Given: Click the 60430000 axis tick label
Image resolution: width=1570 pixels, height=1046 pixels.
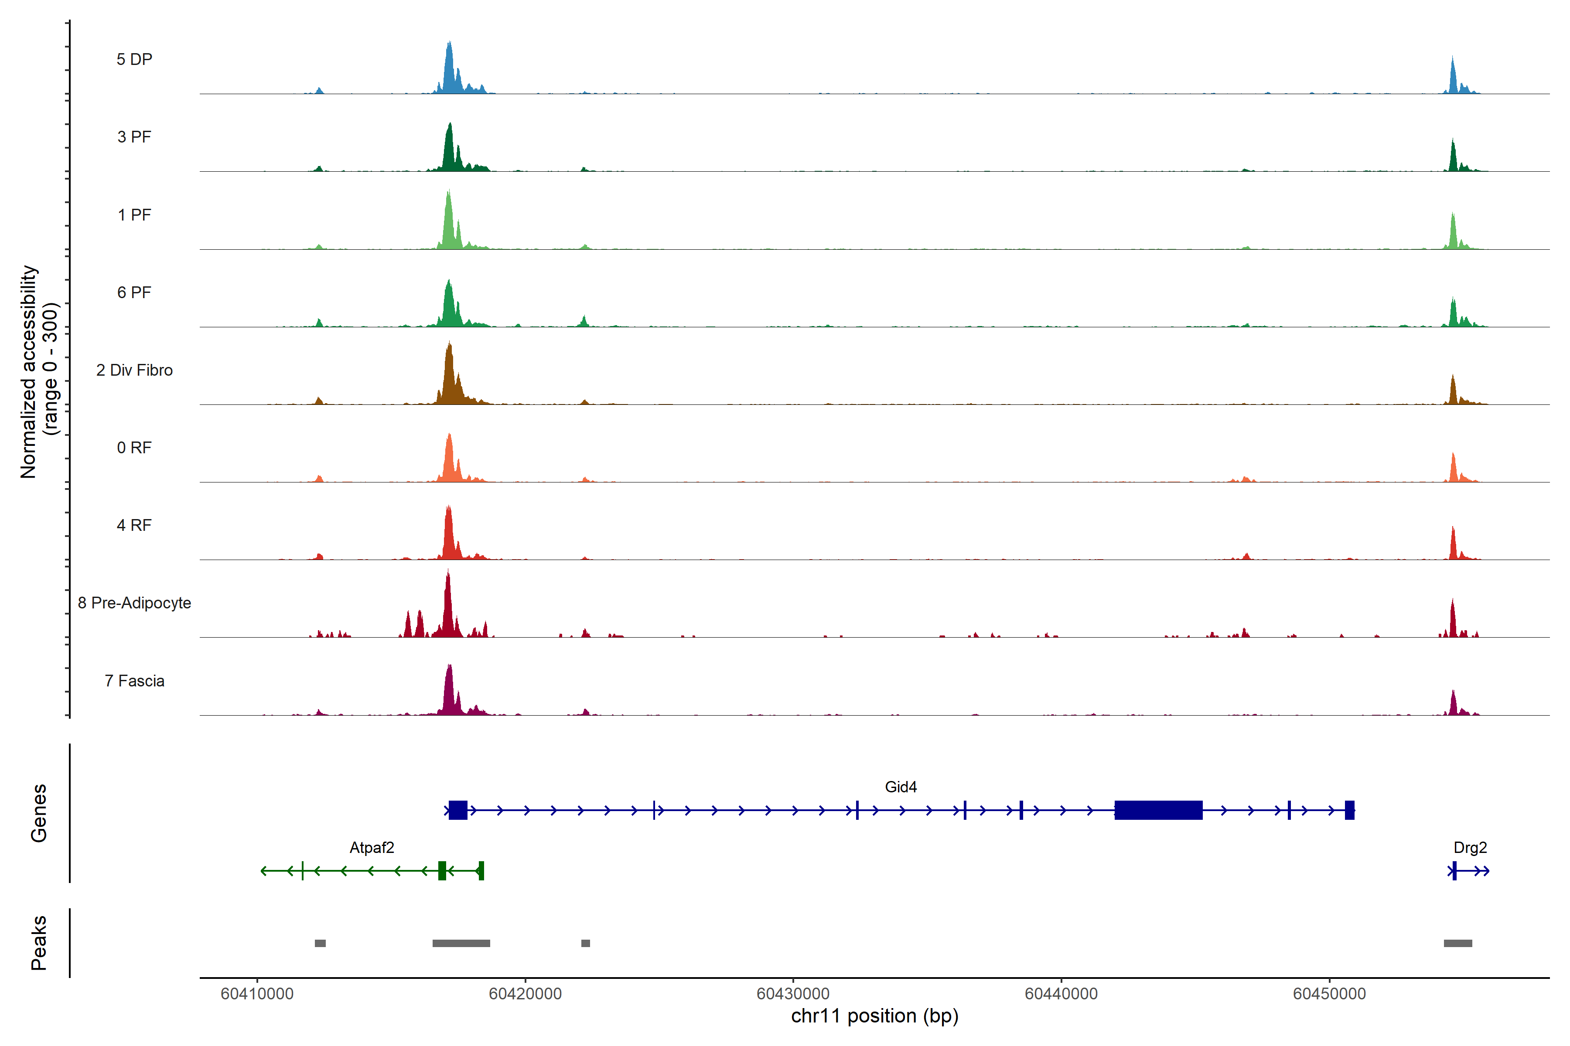Looking at the screenshot, I should (x=793, y=994).
